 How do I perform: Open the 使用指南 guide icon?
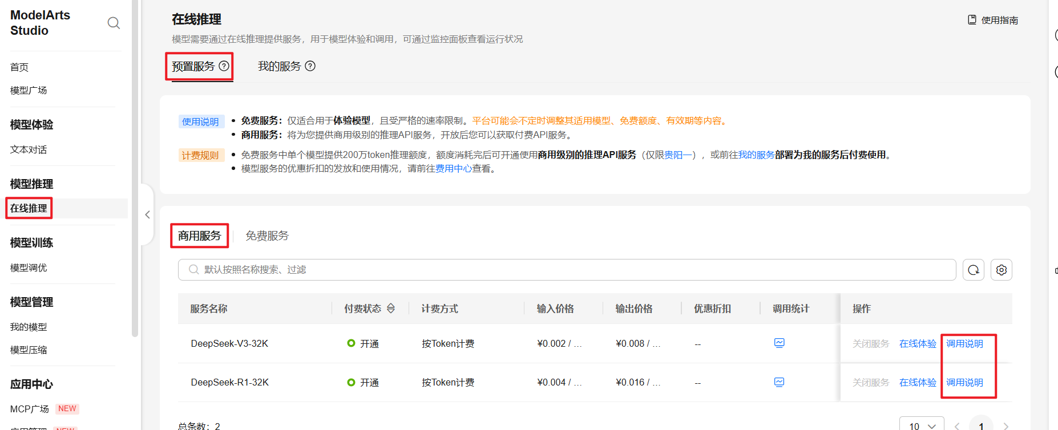(972, 20)
